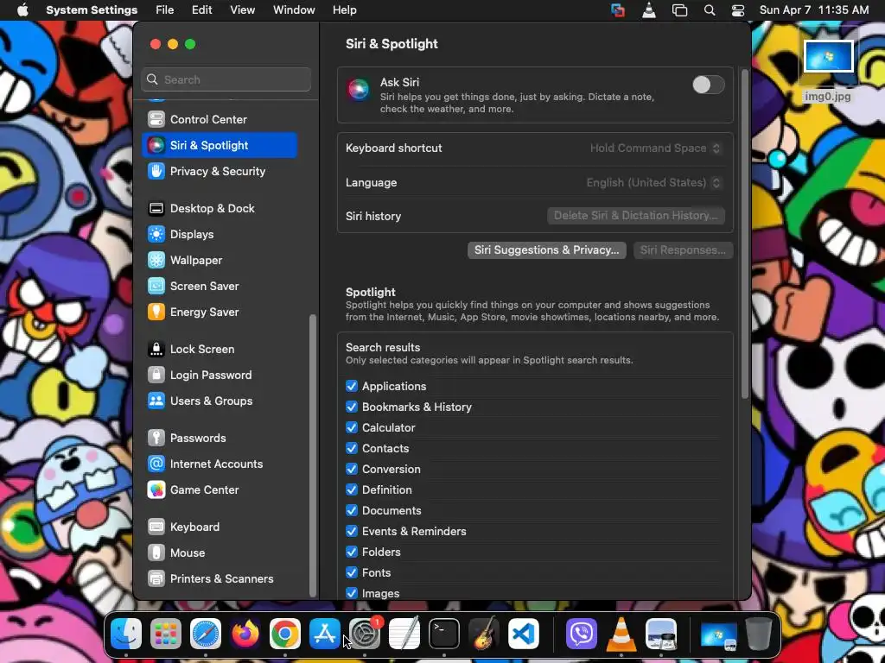
Task: Open Users & Groups icon
Action: [x=156, y=401]
